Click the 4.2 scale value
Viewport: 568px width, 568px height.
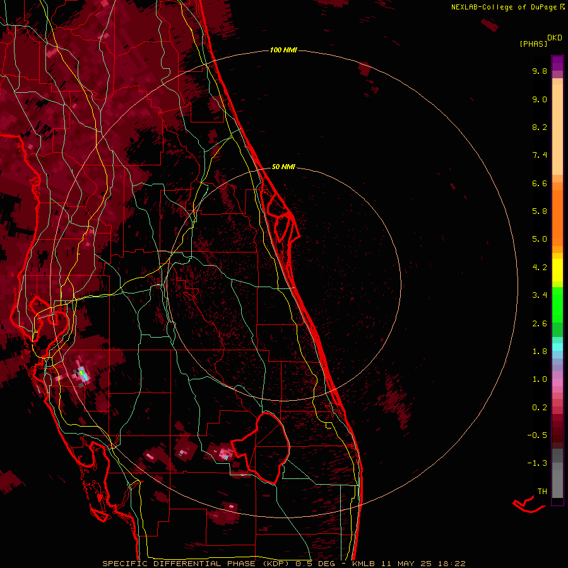(540, 268)
